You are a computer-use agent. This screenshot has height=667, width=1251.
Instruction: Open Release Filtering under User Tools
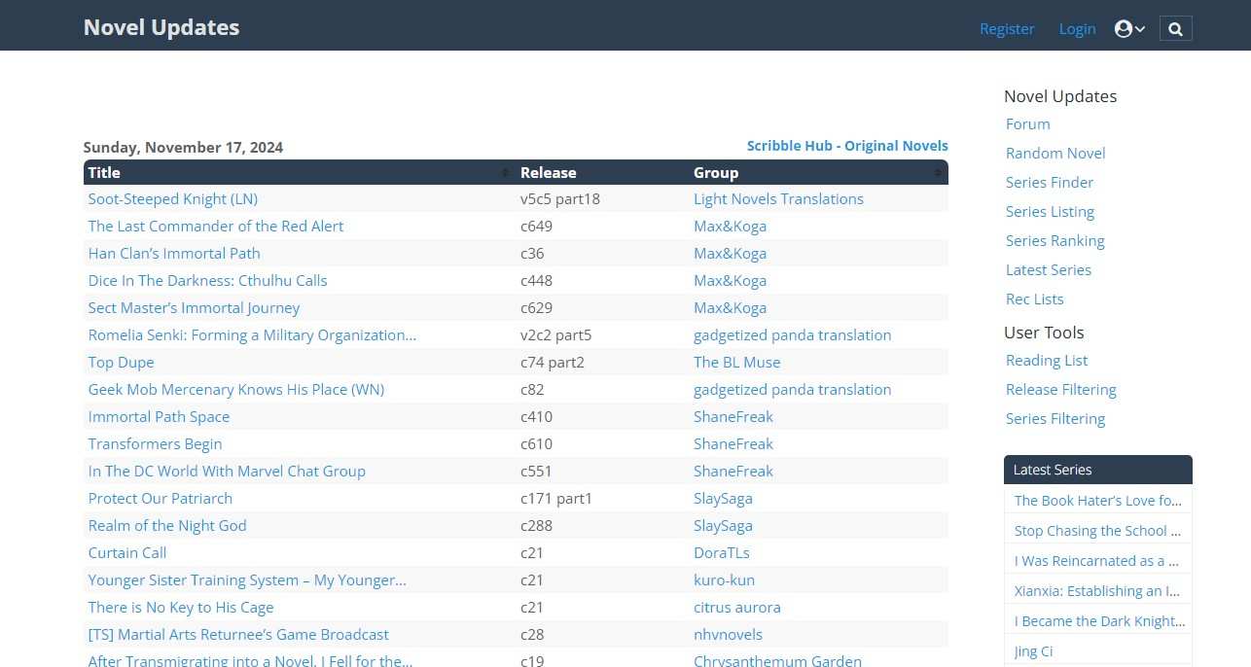click(x=1061, y=390)
